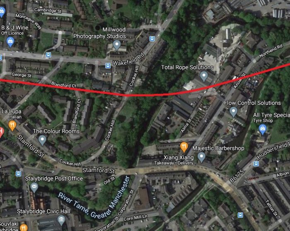Select the Millwood Photography Studios map pin
Viewport: 290px width, 231px height.
click(x=117, y=45)
